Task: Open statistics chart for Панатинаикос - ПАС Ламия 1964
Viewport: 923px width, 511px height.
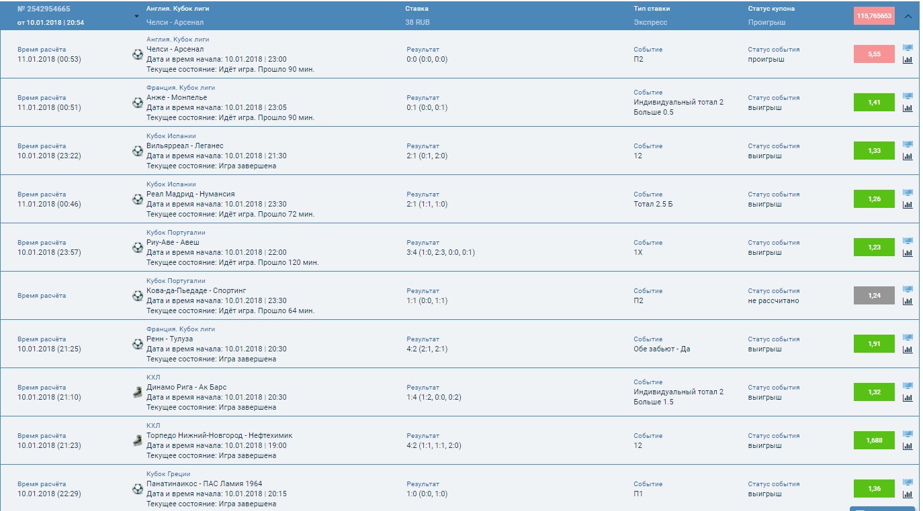Action: click(x=908, y=494)
